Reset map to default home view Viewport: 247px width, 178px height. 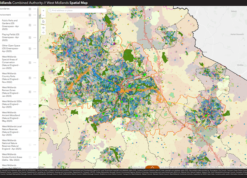coord(43,22)
